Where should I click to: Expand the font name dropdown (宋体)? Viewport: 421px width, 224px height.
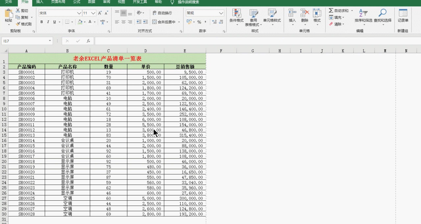79,13
